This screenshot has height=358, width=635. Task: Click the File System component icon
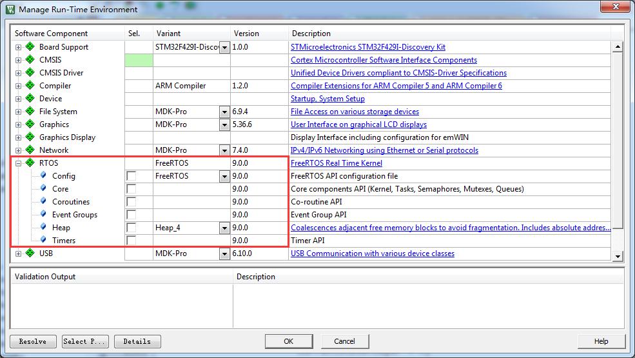pyautogui.click(x=30, y=111)
